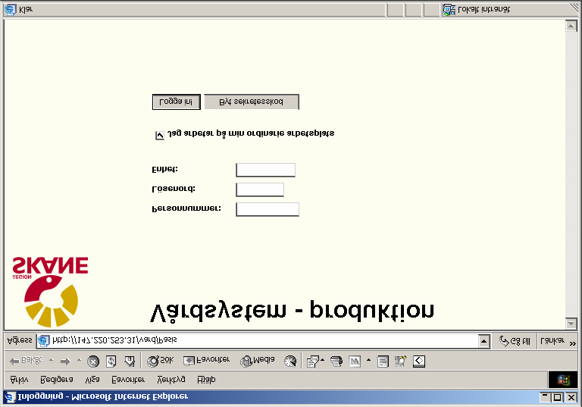
Task: Open the Edit with Word dropdown arrow
Action: pyautogui.click(x=368, y=360)
